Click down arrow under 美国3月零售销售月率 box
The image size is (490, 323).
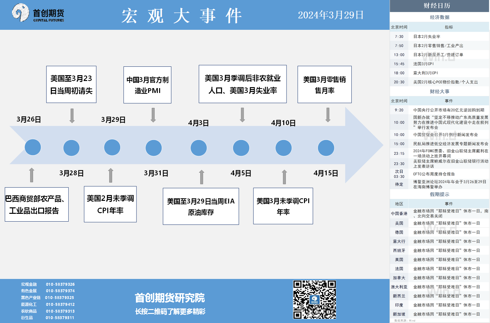click(x=328, y=115)
